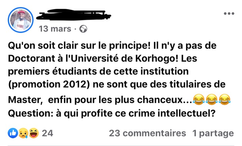This screenshot has height=146, width=242.
Task: Click the crying sad reaction icon
Action: [23, 133]
